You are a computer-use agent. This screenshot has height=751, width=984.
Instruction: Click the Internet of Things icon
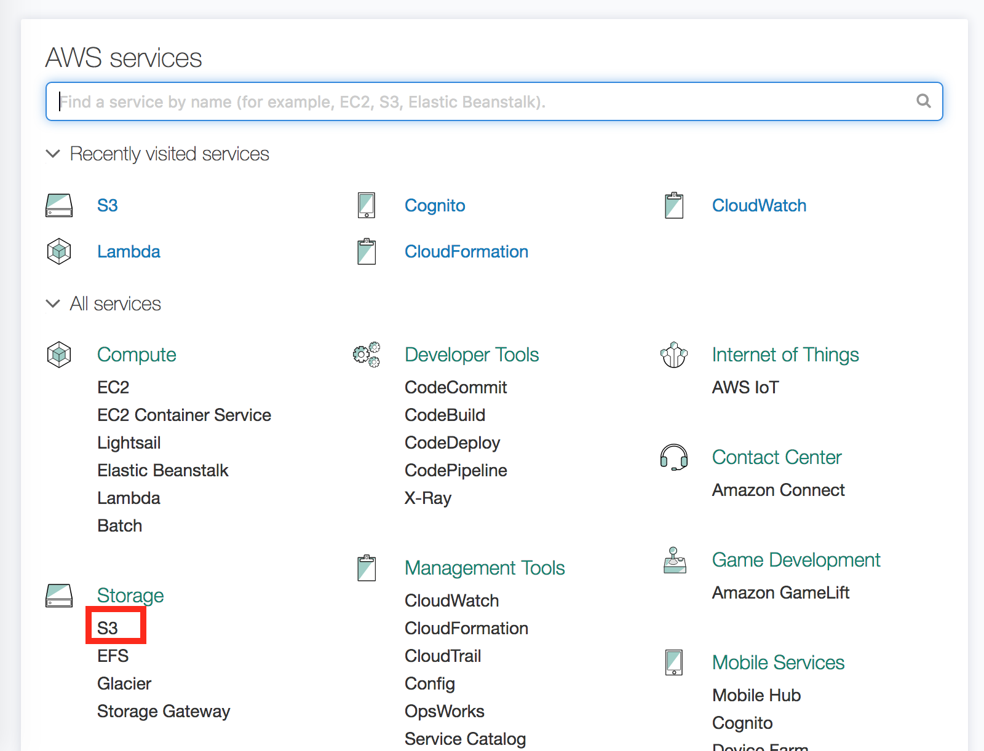coord(674,355)
